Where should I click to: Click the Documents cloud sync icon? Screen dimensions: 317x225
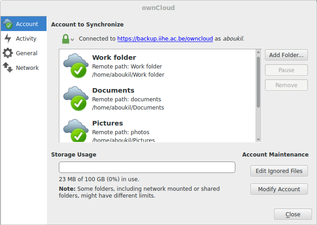(x=76, y=99)
